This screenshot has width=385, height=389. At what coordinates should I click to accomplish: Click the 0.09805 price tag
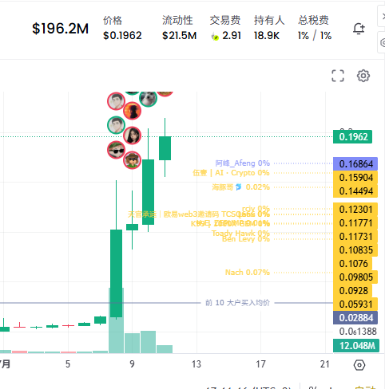point(355,277)
